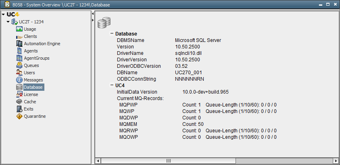Click the scrollbar left arrow
This screenshot has width=340, height=165.
point(98,161)
